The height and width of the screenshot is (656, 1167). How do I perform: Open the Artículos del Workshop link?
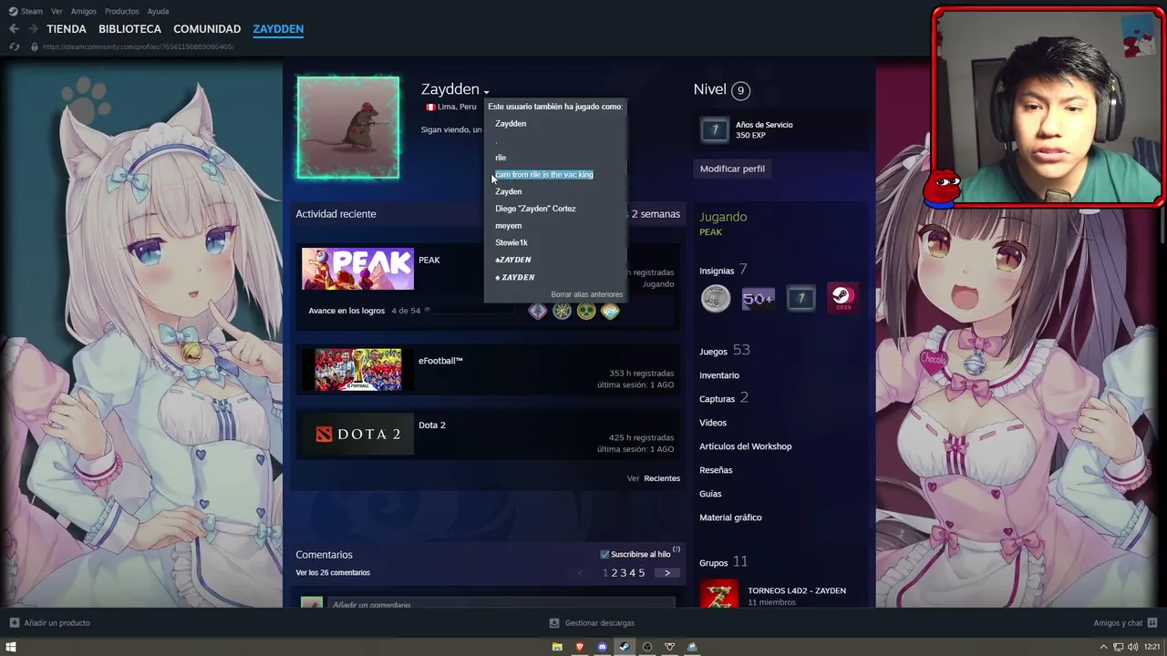pos(746,446)
